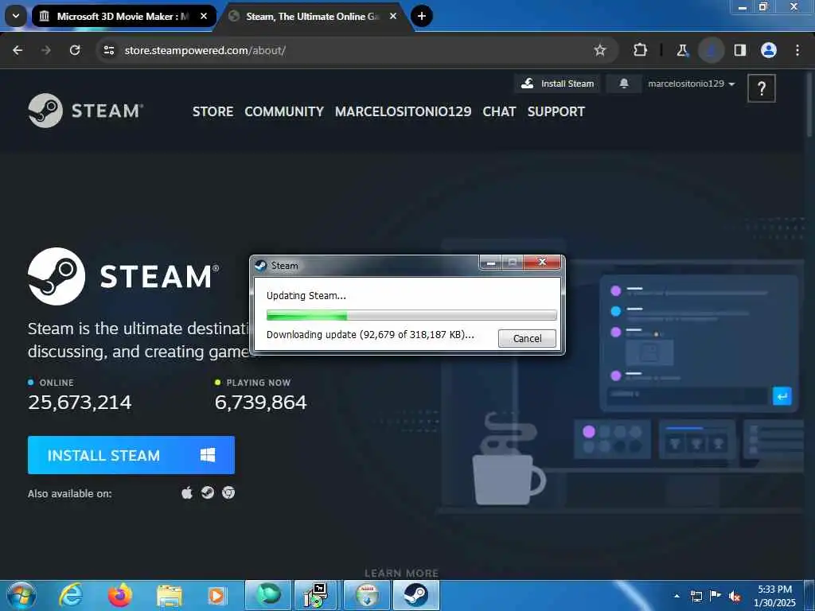Open the STORE menu item
Viewport: 815px width, 611px height.
tap(213, 111)
